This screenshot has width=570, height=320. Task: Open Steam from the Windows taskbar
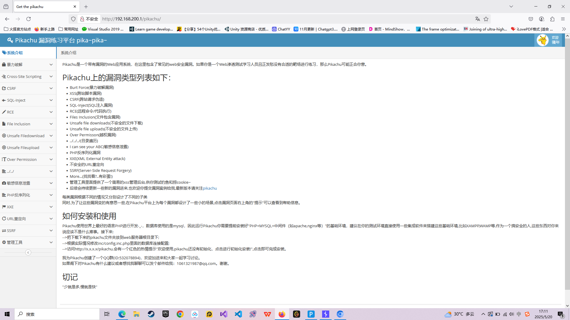151,314
